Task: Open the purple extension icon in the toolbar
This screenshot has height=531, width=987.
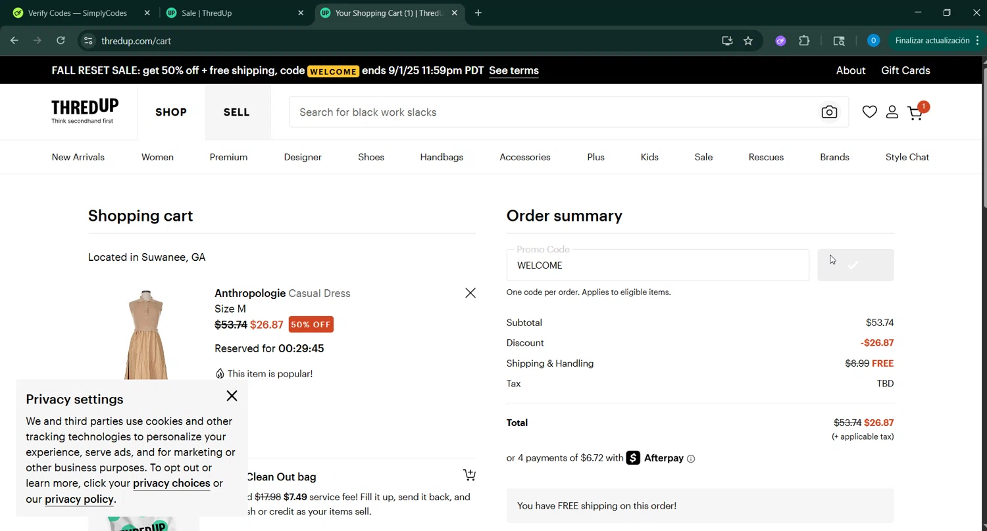Action: tap(780, 41)
